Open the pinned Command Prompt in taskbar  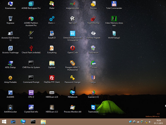[x=33, y=122]
